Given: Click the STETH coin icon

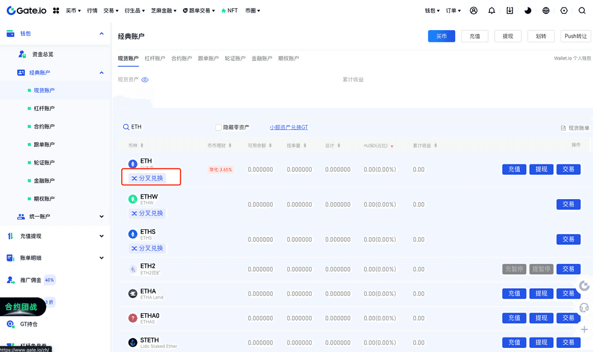Looking at the screenshot, I should (133, 343).
